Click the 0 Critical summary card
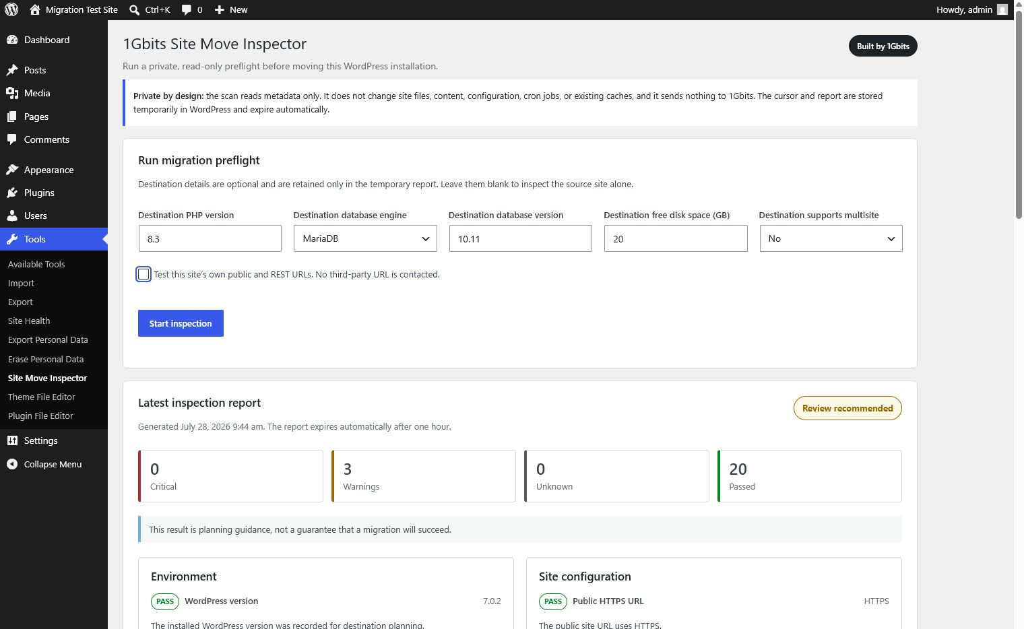Image resolution: width=1024 pixels, height=629 pixels. [x=230, y=476]
